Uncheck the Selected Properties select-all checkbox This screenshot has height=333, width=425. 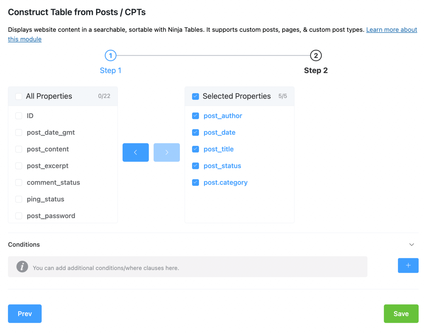(195, 96)
